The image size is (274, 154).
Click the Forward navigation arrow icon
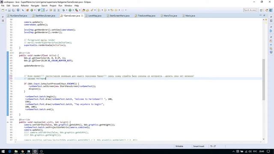point(123,10)
